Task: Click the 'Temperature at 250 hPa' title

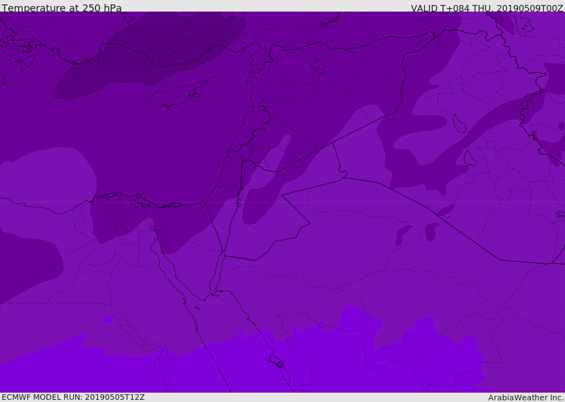Action: (x=62, y=8)
